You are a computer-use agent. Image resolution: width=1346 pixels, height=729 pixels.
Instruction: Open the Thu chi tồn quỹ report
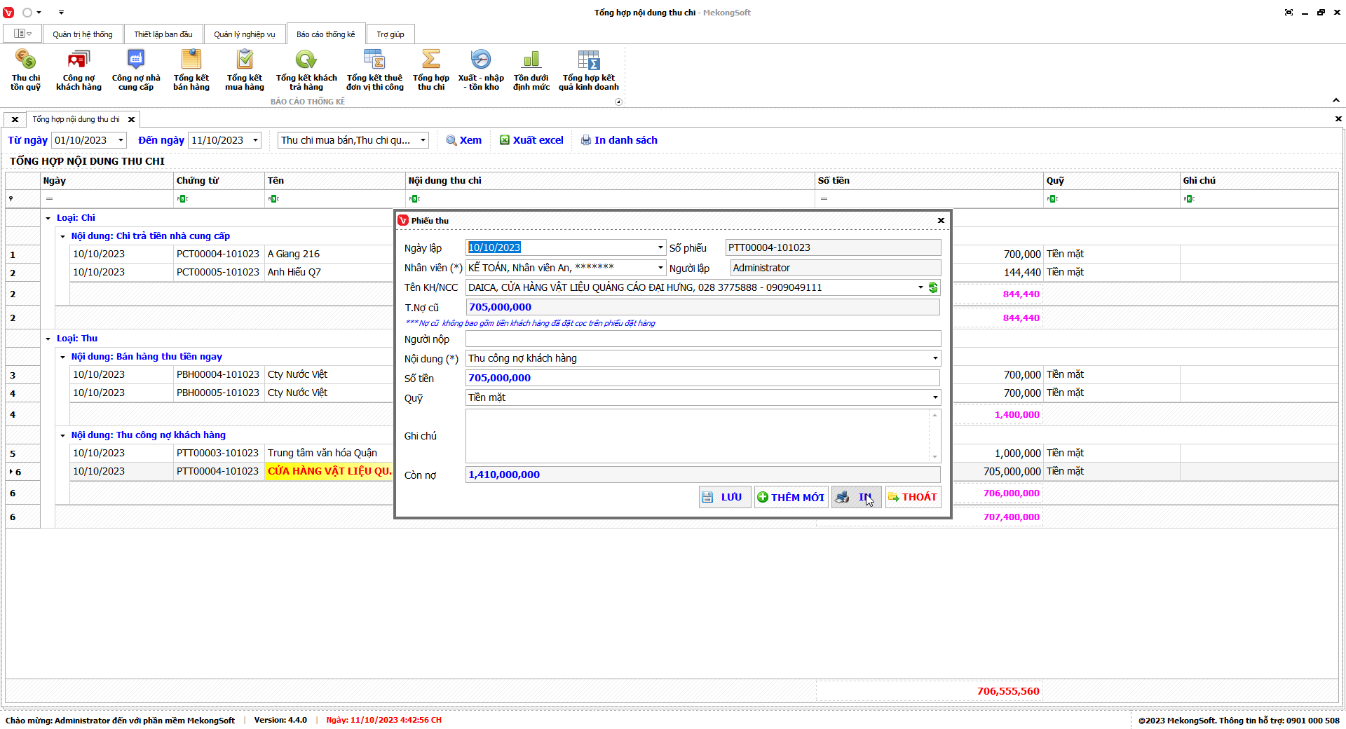25,70
